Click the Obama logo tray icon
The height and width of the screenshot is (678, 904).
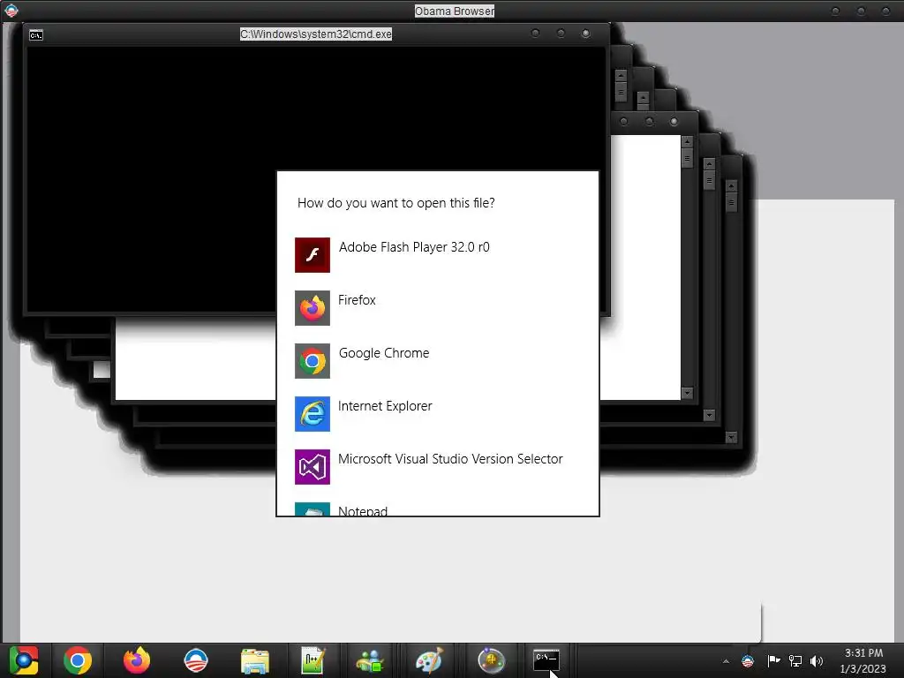point(748,661)
